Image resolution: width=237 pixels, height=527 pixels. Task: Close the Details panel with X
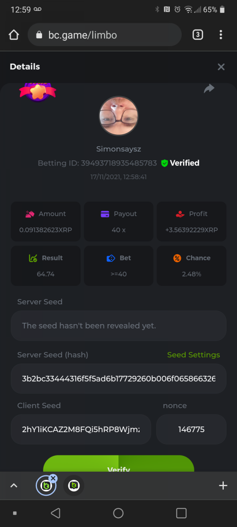coord(221,67)
